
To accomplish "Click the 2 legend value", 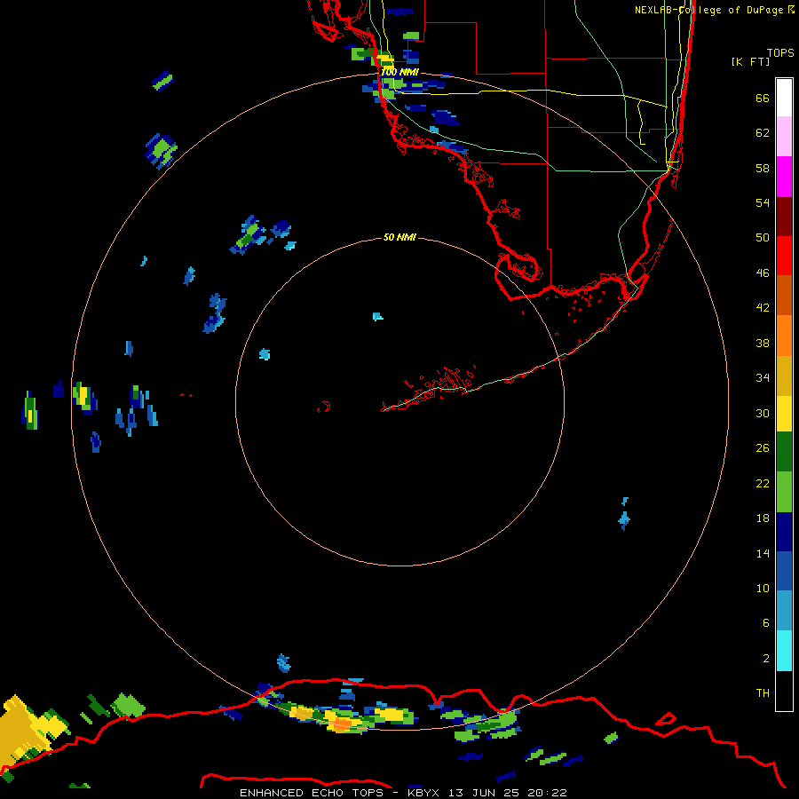I will (x=766, y=659).
